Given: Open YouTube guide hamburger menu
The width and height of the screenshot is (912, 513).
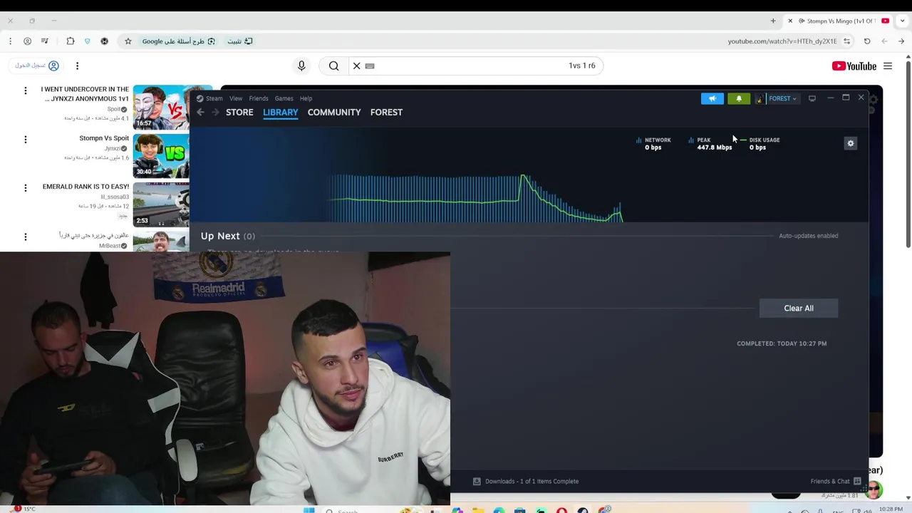Looking at the screenshot, I should (888, 66).
